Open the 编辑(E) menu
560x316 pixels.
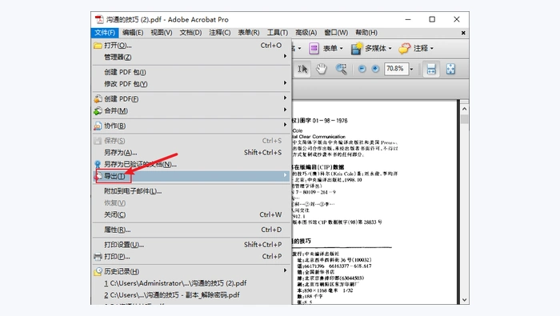[133, 33]
